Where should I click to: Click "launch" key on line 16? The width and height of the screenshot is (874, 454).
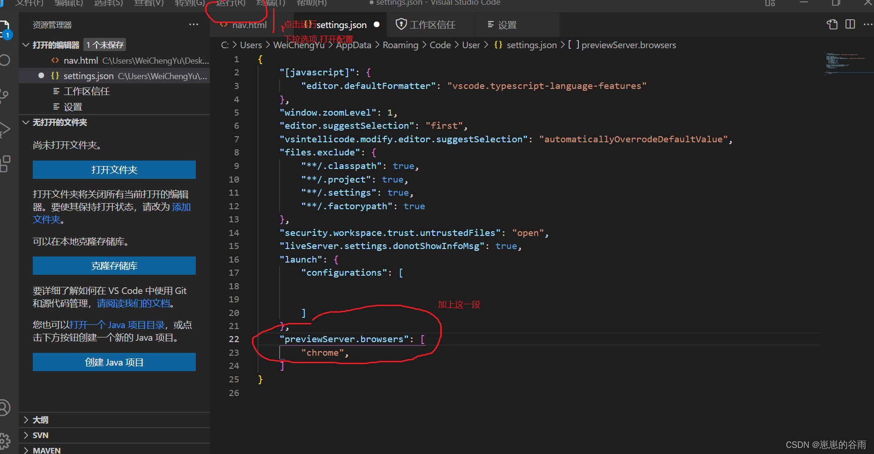tap(301, 259)
